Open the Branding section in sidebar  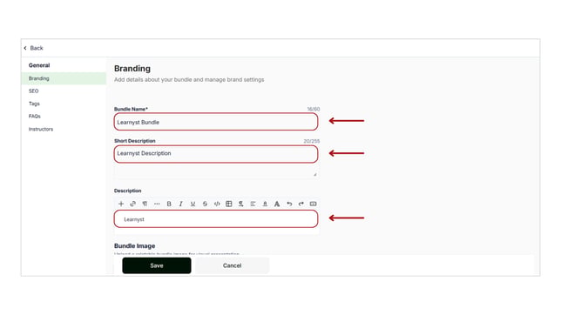click(64, 78)
